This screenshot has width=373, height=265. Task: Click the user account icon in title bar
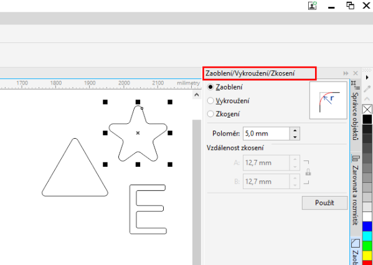coord(313,6)
